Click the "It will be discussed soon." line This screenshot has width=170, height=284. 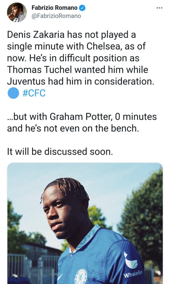(x=60, y=152)
